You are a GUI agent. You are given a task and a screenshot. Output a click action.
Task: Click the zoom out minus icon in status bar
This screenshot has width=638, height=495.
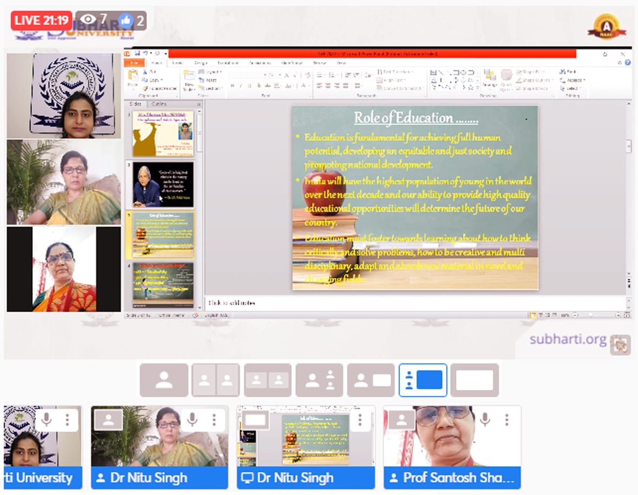click(575, 315)
